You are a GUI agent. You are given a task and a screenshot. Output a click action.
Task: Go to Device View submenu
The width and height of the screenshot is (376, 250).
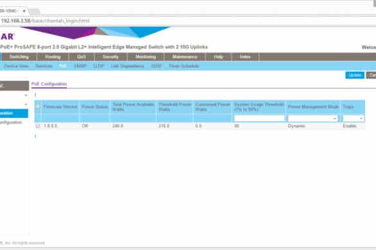(16, 66)
